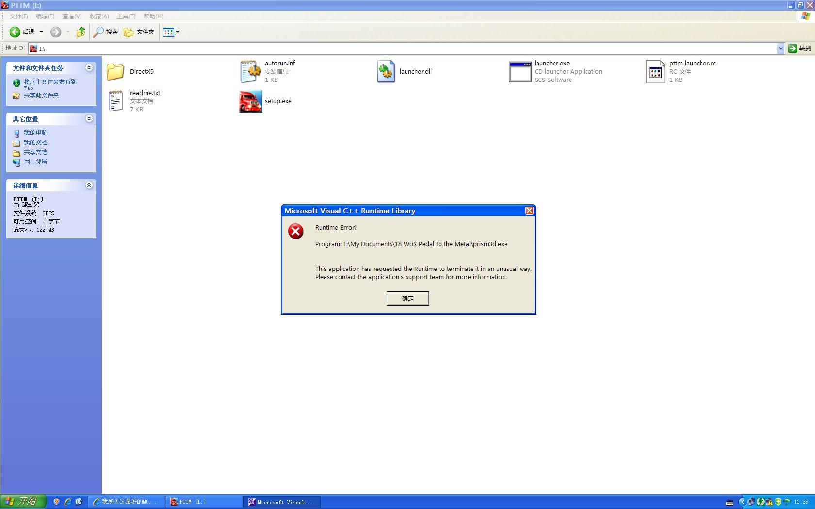Screen dimensions: 815x509
Task: Click the 总大小: 122 MB detail text
Action: pyautogui.click(x=33, y=230)
